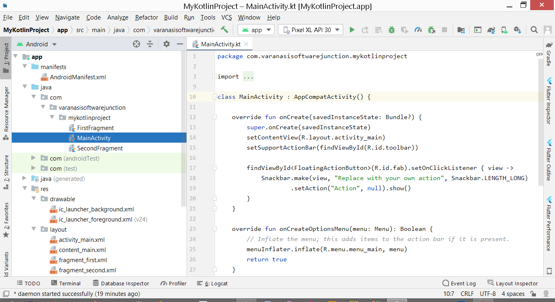Open the Database Inspector tool window
Viewport: 555px width, 302px height.
[121, 283]
